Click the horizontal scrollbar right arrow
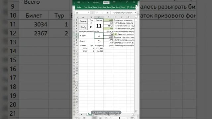Image resolution: width=212 pixels, height=119 pixels. 133,114
